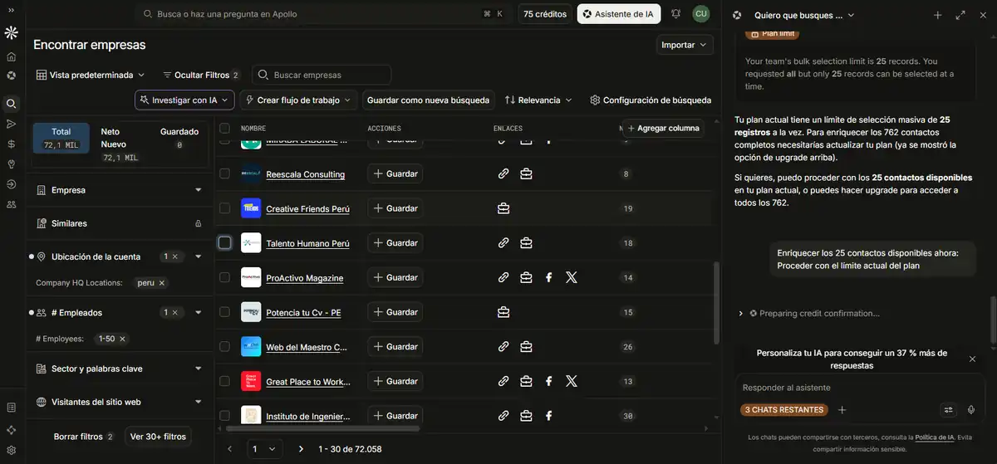Check the Web del Maestro row checkbox
997x464 pixels.
[224, 346]
